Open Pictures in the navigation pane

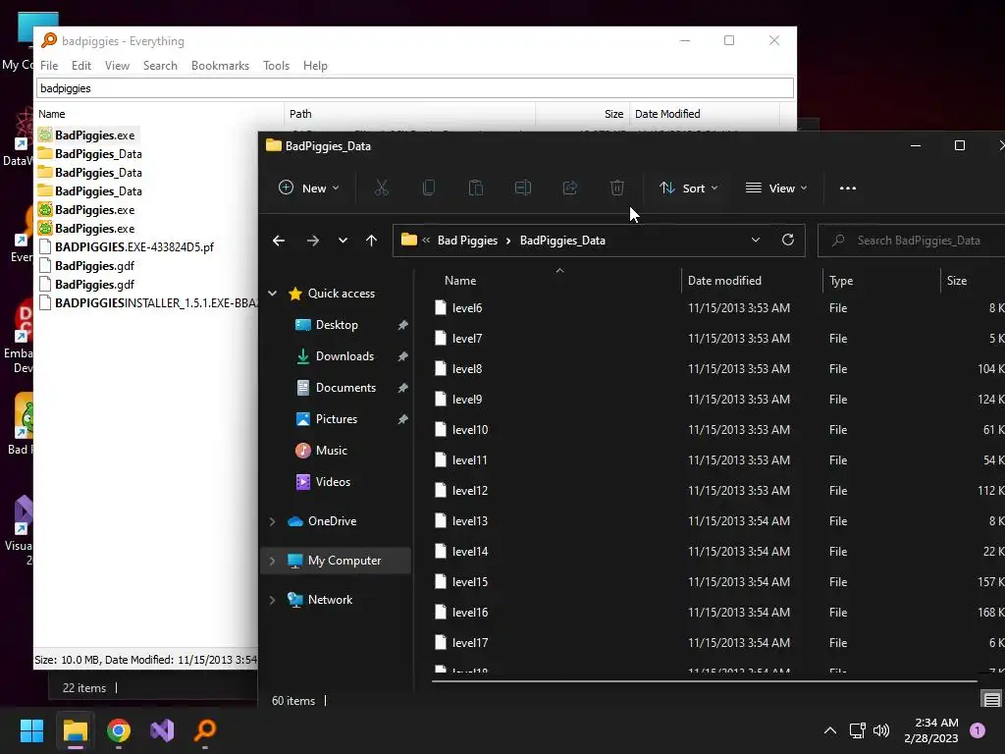(336, 419)
